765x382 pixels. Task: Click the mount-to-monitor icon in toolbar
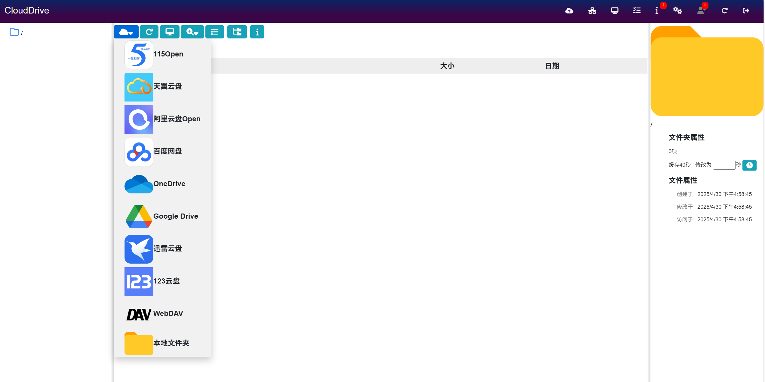tap(170, 32)
